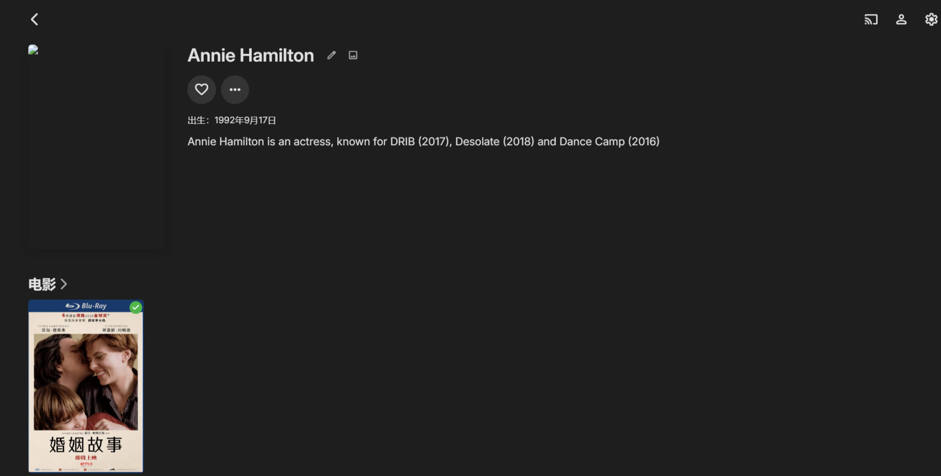
Task: Open the user profile menu
Action: [901, 20]
